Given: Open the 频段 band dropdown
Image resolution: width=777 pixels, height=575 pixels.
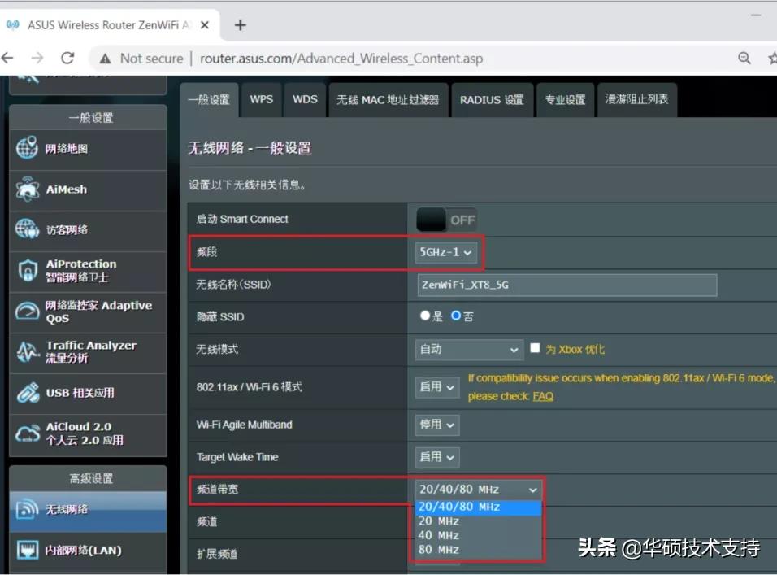Looking at the screenshot, I should click(x=445, y=252).
